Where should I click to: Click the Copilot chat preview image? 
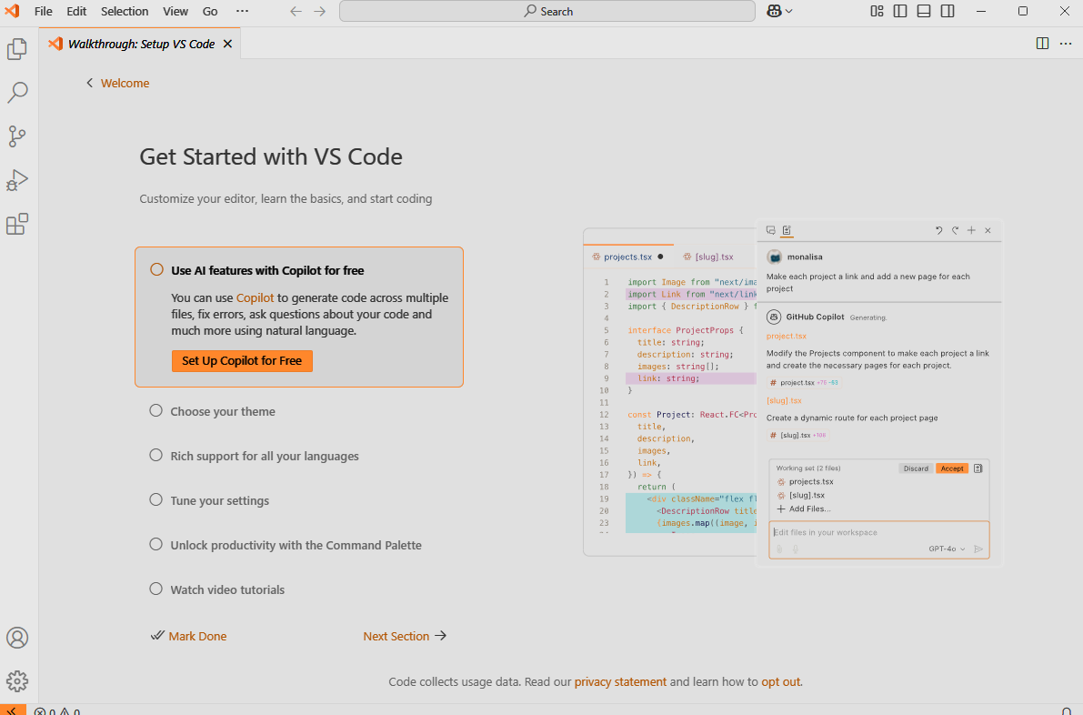pos(792,392)
